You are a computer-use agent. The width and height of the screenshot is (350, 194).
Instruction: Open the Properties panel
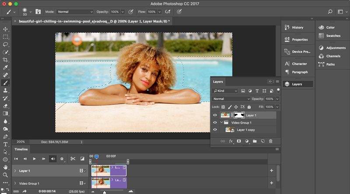(297, 39)
